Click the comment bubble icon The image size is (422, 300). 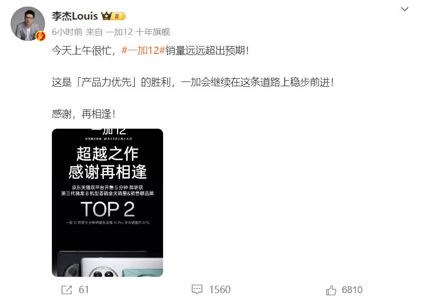pyautogui.click(x=197, y=289)
